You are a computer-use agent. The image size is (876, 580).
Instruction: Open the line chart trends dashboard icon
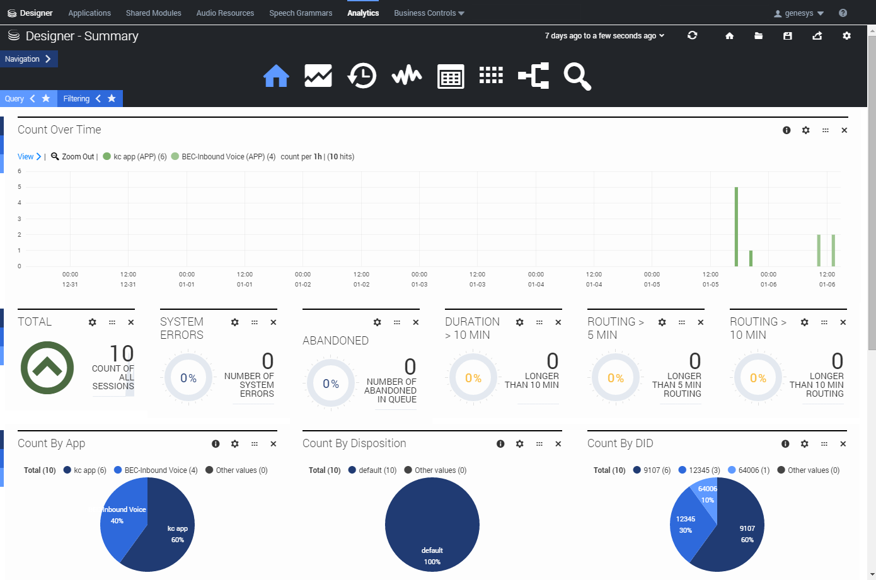pyautogui.click(x=318, y=76)
